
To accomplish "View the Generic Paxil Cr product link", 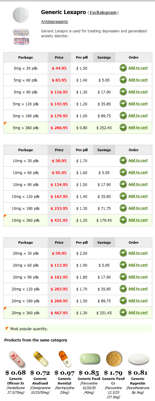I will click(114, 381).
